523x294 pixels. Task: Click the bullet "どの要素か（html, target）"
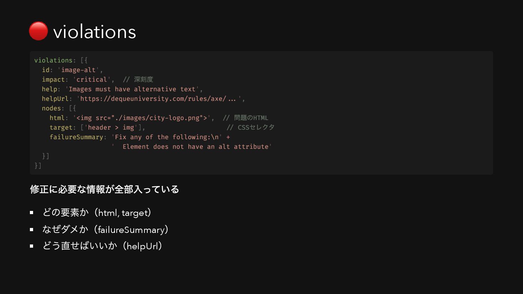(97, 213)
